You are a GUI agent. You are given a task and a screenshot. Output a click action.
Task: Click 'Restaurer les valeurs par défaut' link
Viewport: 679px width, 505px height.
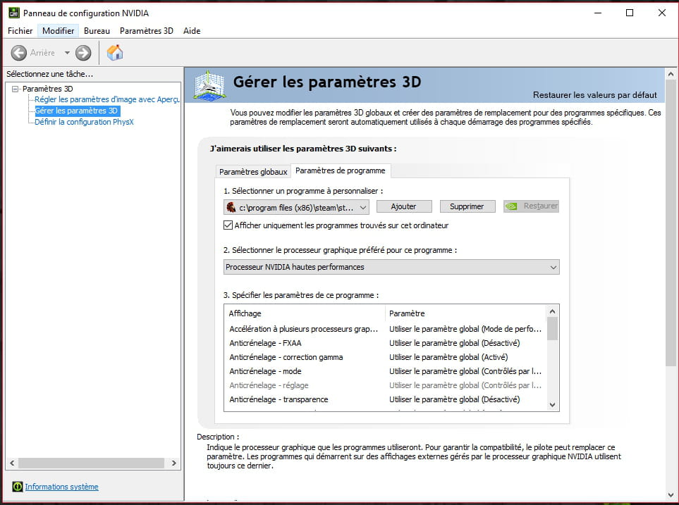pos(594,95)
